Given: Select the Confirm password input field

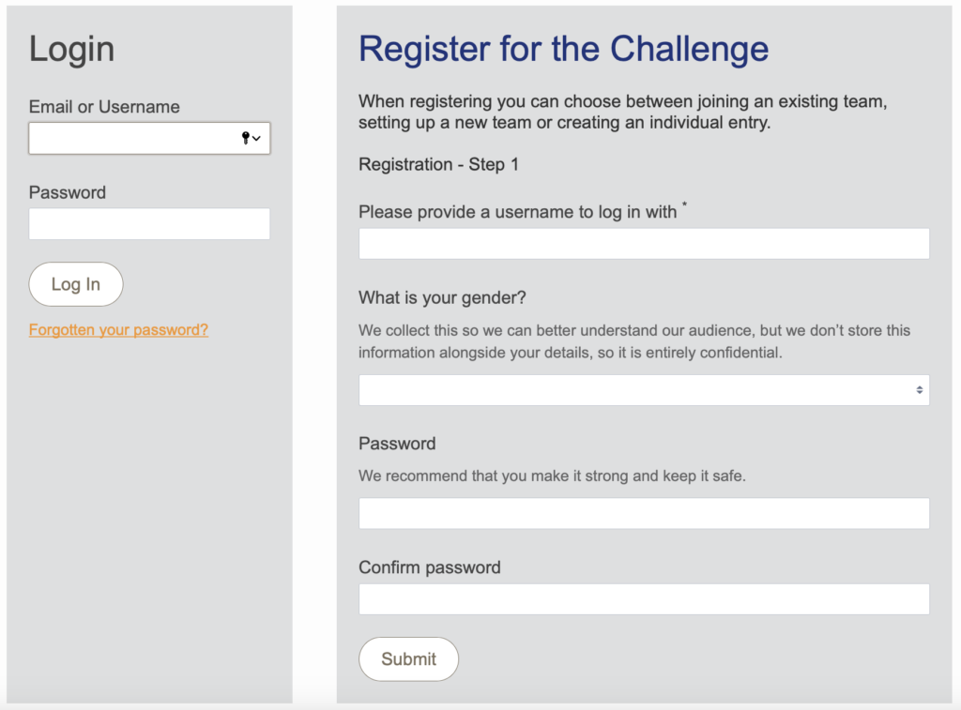Looking at the screenshot, I should click(x=644, y=599).
